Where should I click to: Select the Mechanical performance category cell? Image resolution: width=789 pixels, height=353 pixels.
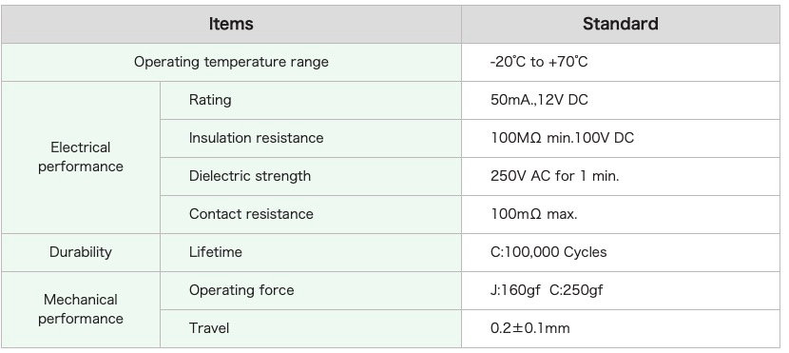pyautogui.click(x=81, y=309)
